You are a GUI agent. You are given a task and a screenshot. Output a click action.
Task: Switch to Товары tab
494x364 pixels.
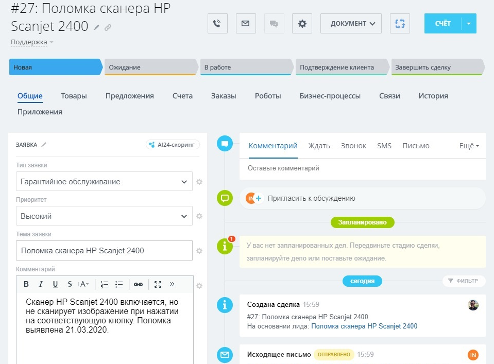(x=74, y=96)
